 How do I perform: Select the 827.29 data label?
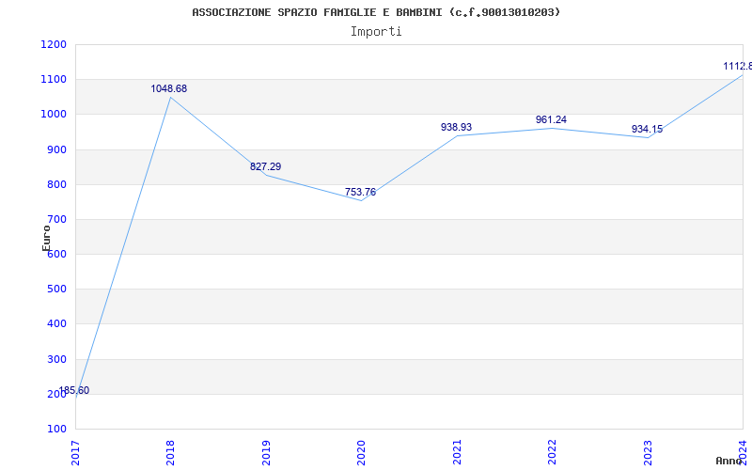(265, 167)
